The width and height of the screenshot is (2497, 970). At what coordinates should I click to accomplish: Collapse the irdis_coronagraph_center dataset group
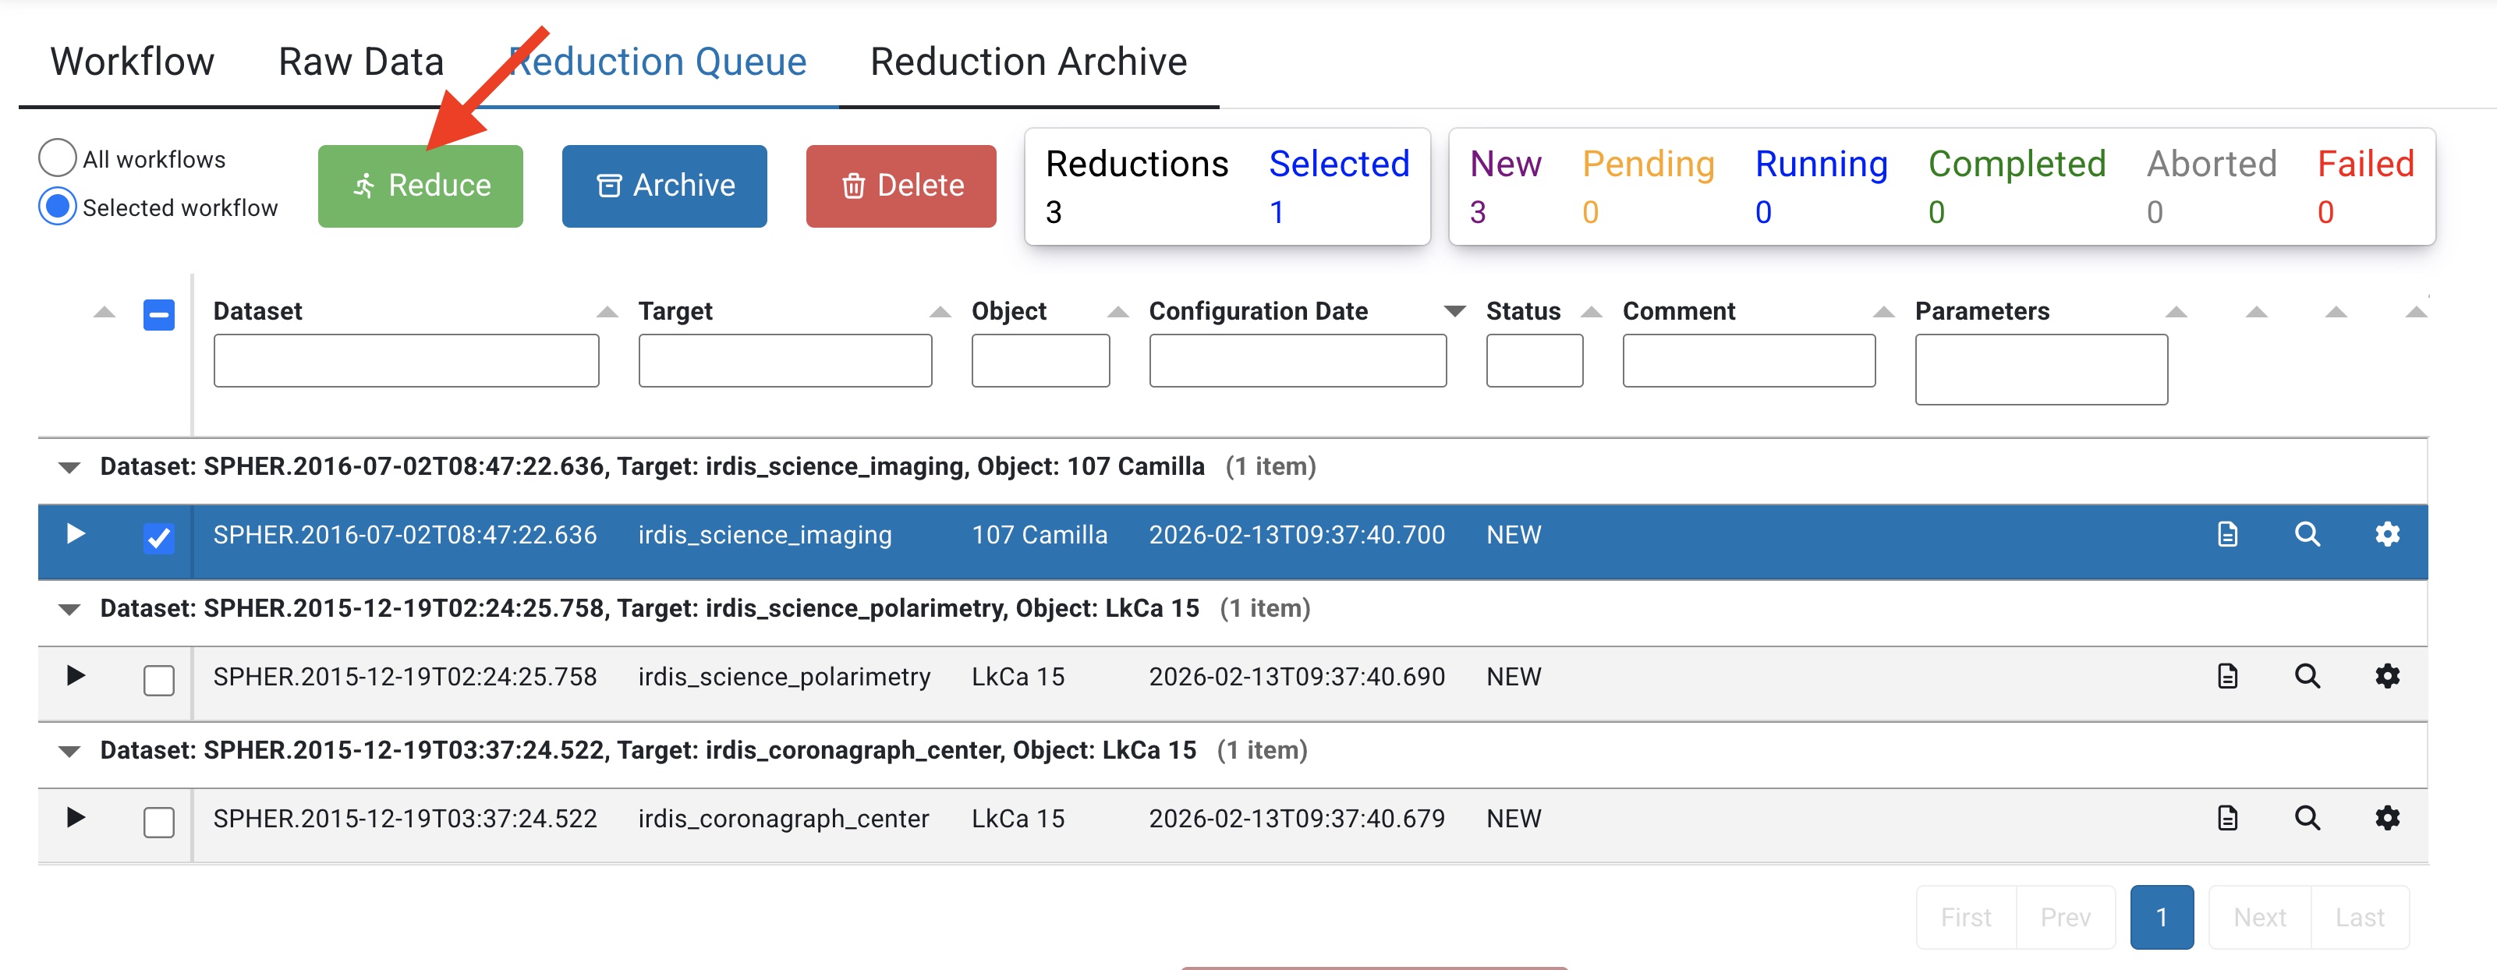click(x=69, y=752)
